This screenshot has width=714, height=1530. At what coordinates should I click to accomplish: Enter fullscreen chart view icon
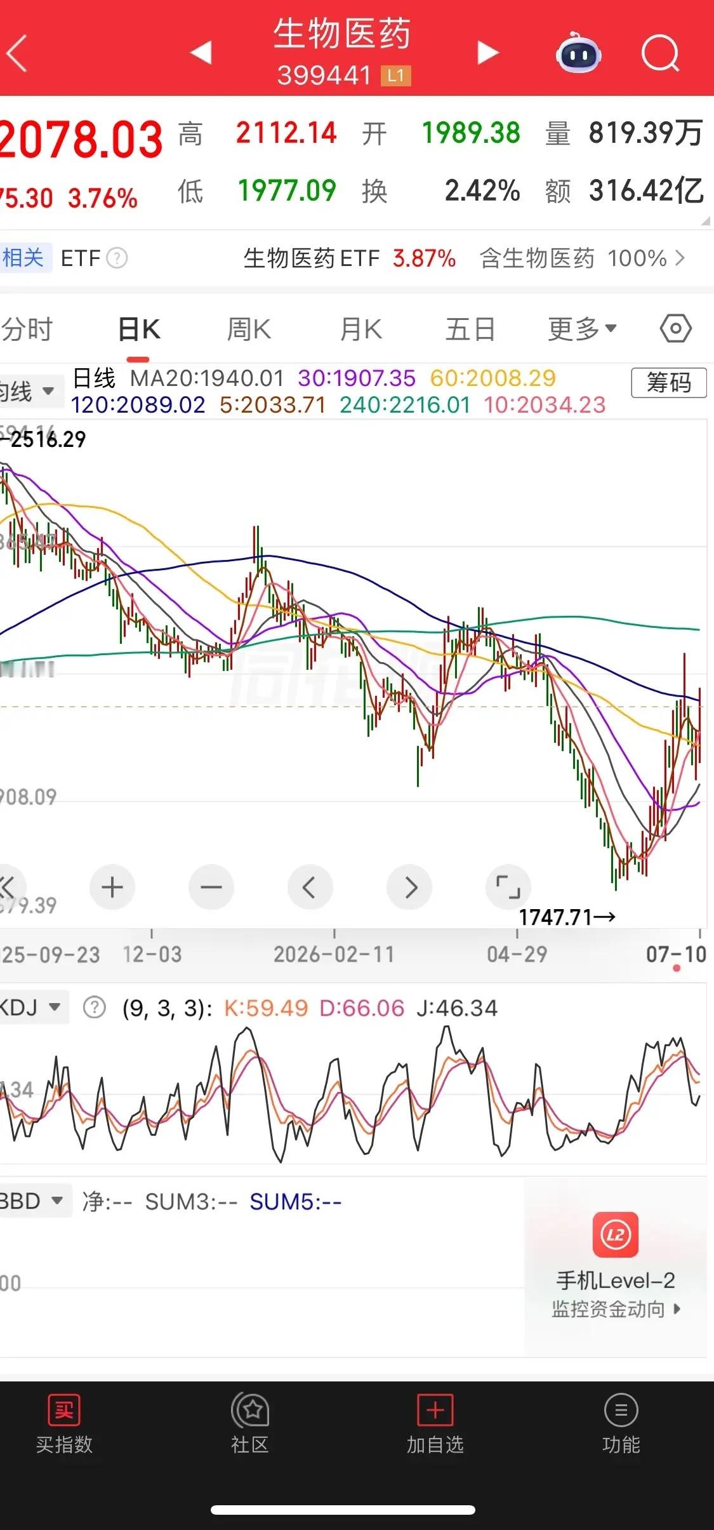[x=508, y=887]
